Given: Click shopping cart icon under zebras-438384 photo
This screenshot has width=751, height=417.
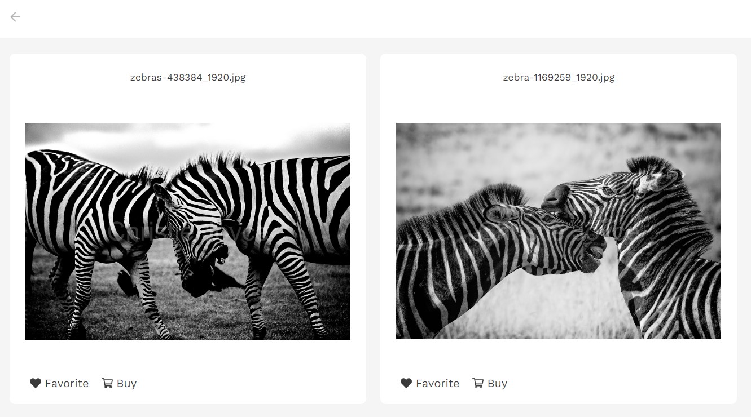Looking at the screenshot, I should (107, 383).
